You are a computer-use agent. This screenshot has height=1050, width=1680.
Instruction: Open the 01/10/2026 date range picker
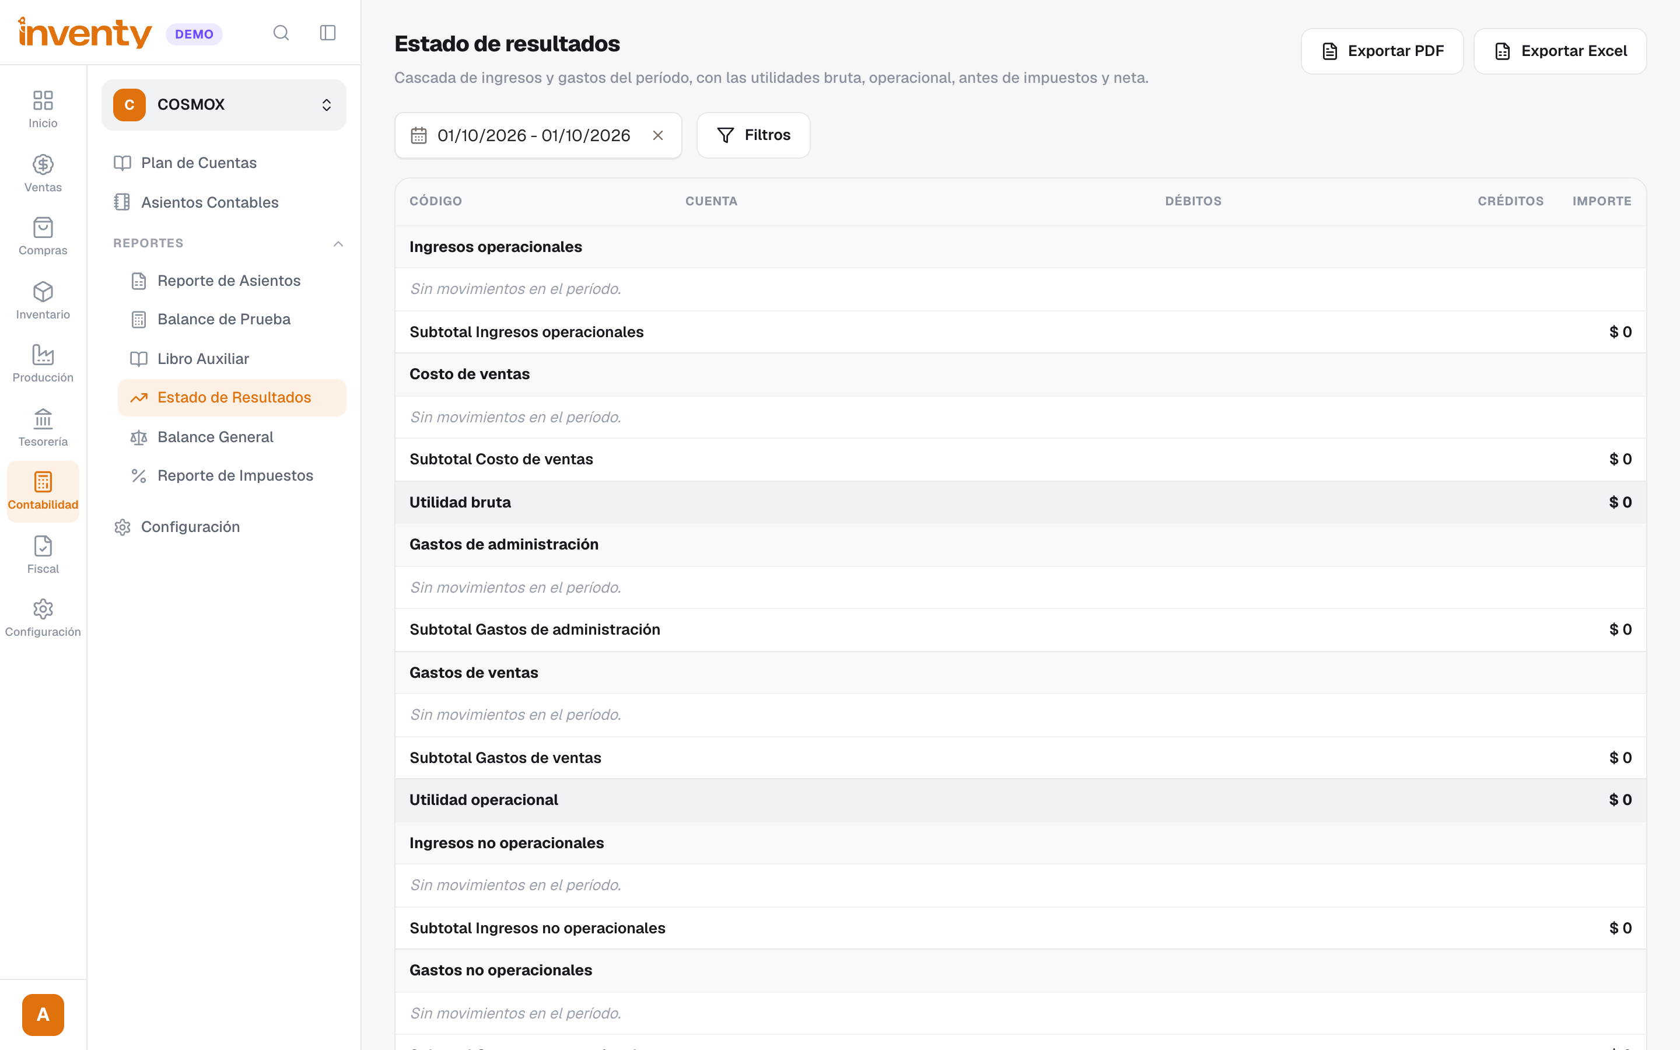pos(538,135)
